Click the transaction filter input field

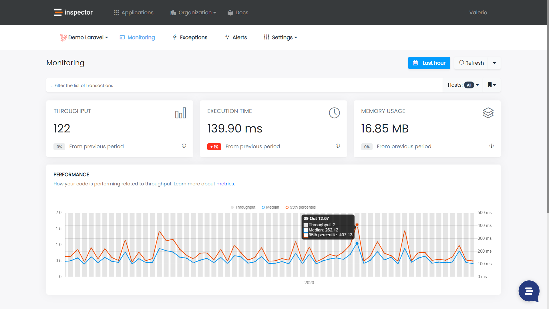(172, 85)
